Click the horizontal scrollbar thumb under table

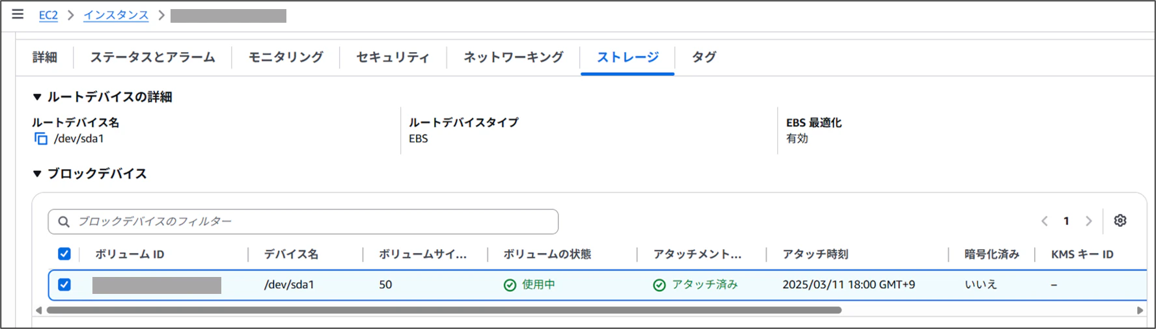pyautogui.click(x=443, y=310)
